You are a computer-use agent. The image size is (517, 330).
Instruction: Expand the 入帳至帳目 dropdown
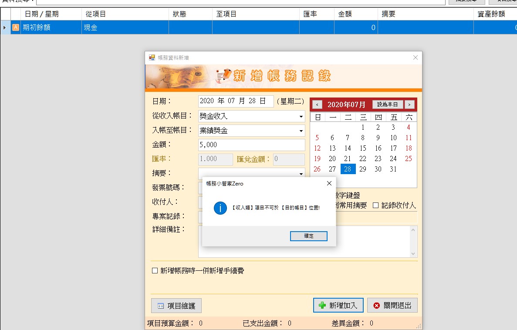coord(301,131)
